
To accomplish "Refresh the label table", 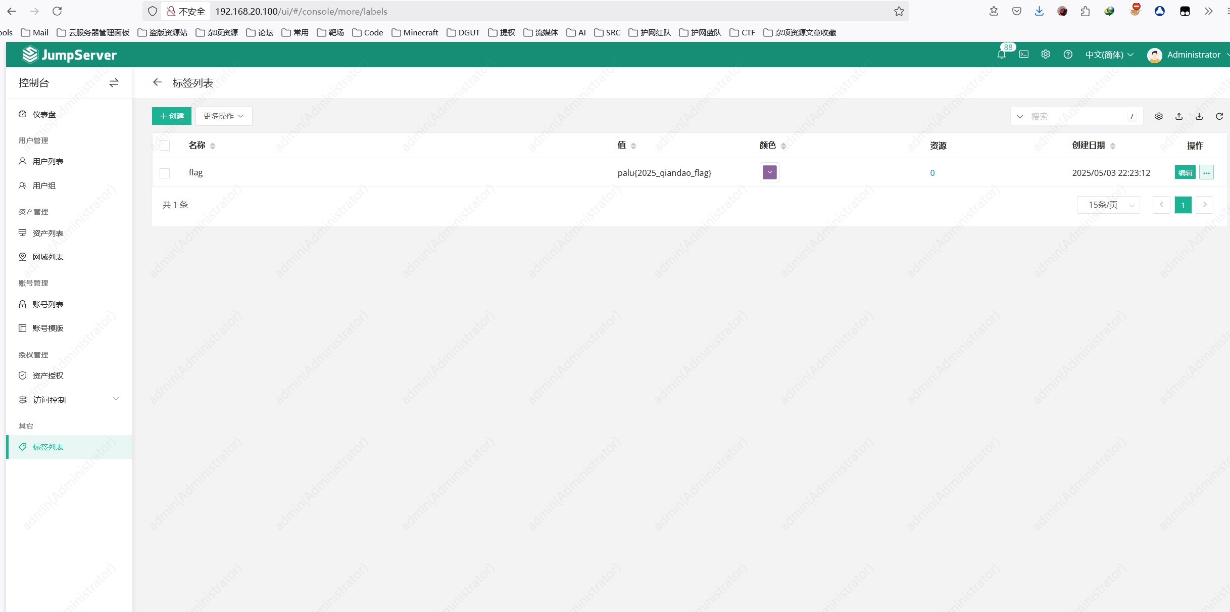I will tap(1219, 116).
